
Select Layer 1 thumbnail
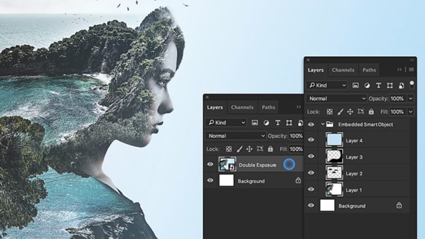(334, 189)
